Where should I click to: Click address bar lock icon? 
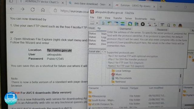(x=55, y=10)
